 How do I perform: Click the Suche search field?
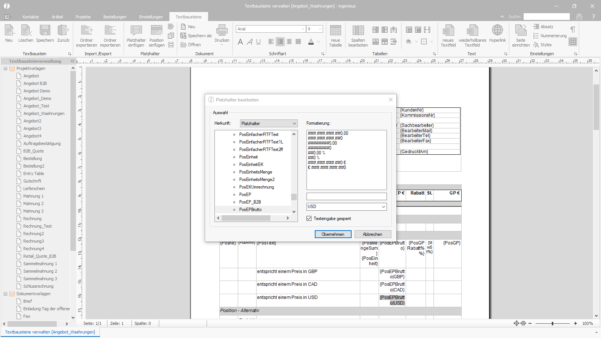(x=547, y=17)
